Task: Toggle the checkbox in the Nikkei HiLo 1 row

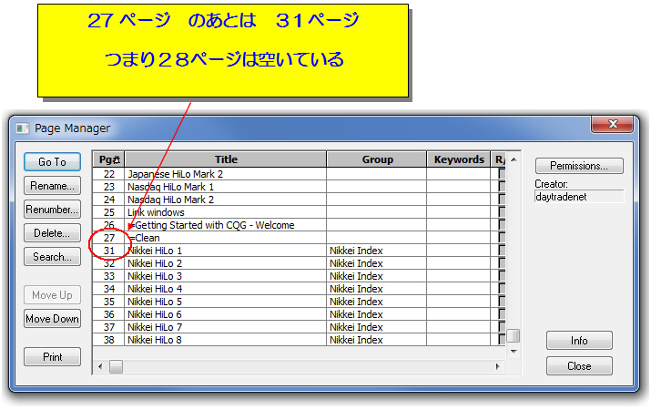Action: point(502,251)
